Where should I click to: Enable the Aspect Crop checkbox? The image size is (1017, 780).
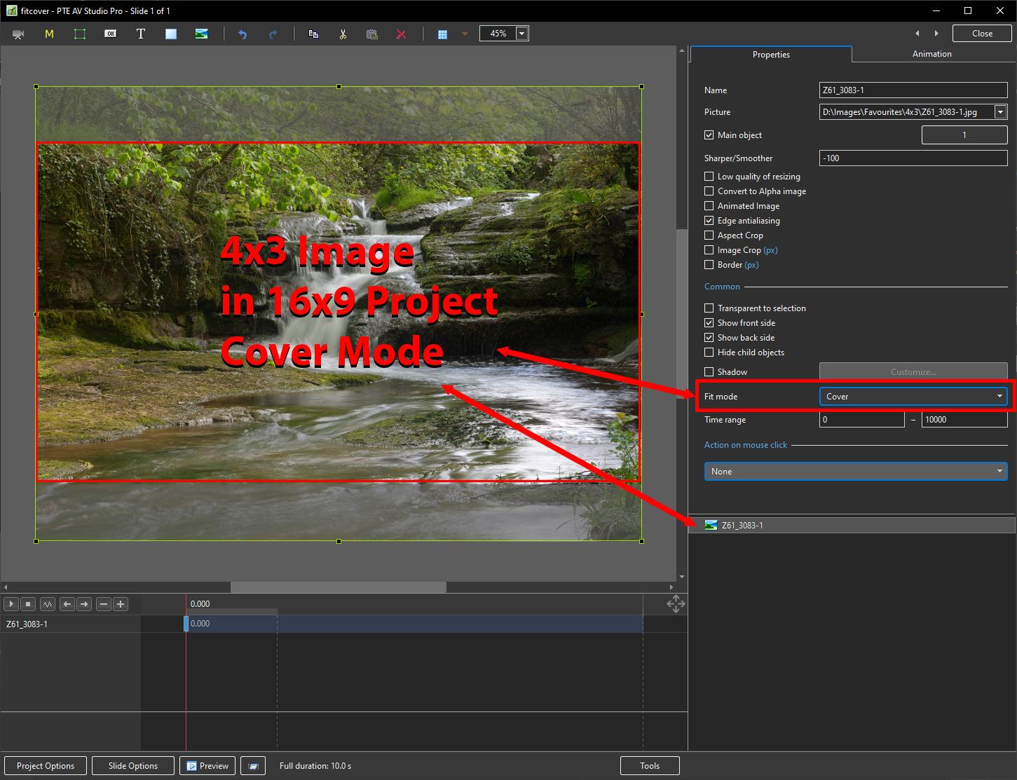[x=709, y=235]
